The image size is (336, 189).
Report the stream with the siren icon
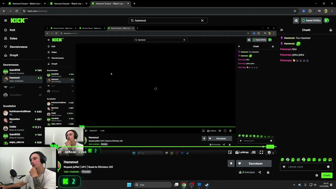(x=268, y=172)
